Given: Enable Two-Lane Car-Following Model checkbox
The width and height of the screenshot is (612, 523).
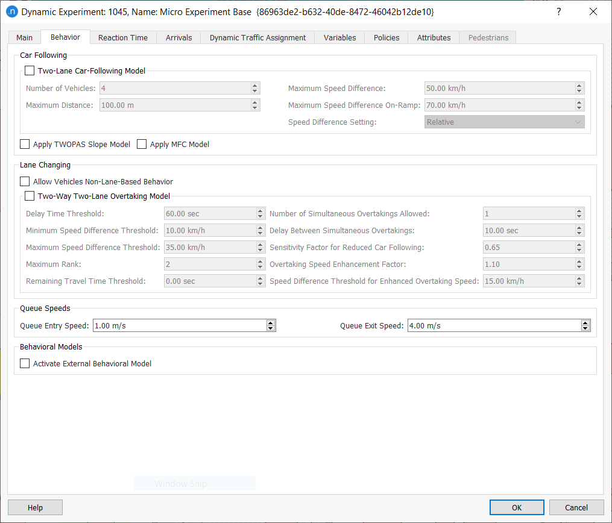Looking at the screenshot, I should tap(30, 70).
